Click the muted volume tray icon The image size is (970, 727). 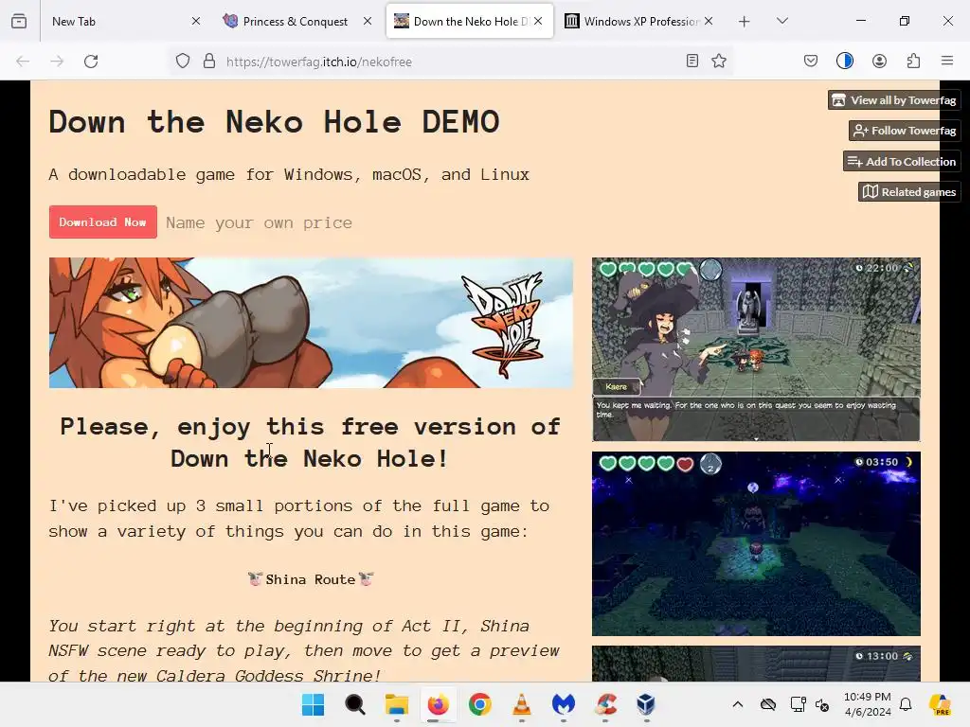click(822, 704)
